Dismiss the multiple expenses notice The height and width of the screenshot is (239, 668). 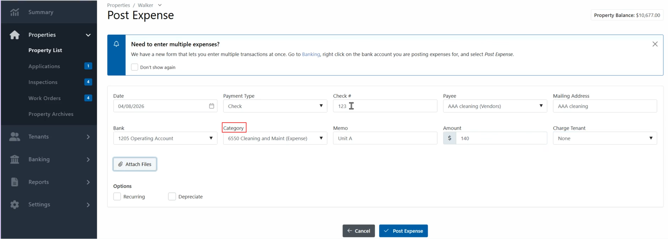point(655,44)
